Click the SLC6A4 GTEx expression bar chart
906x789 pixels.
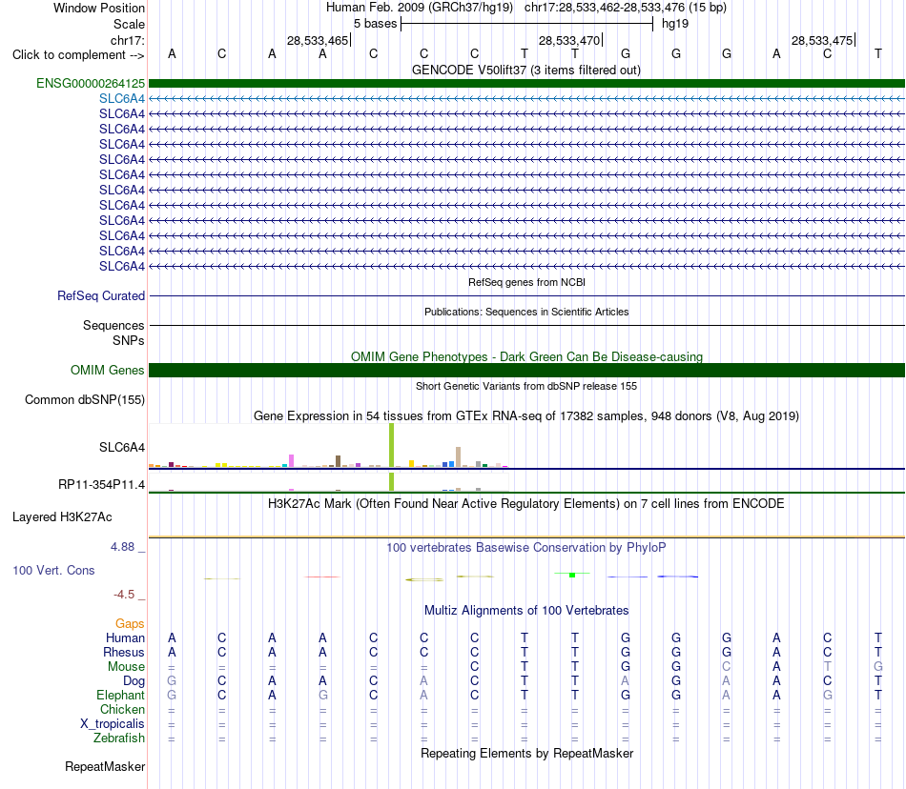[x=328, y=446]
